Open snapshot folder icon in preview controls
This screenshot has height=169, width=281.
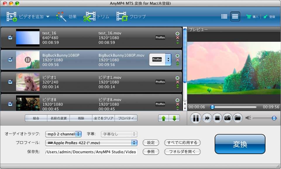point(238,118)
